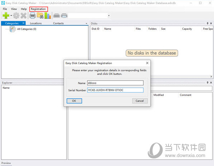The height and width of the screenshot is (166, 214).
Task: Click the Disks panel horizontal scroll right arrow
Action: point(211,77)
